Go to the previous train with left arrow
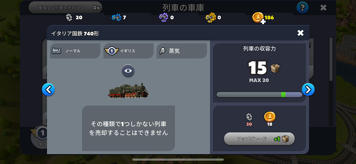Viewport: 356px width, 164px height. (48, 89)
